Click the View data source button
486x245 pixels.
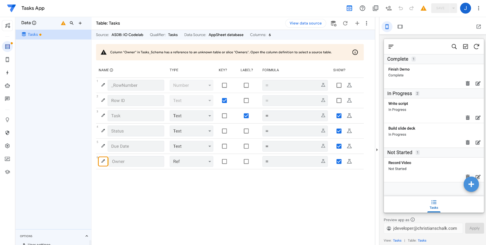point(305,23)
